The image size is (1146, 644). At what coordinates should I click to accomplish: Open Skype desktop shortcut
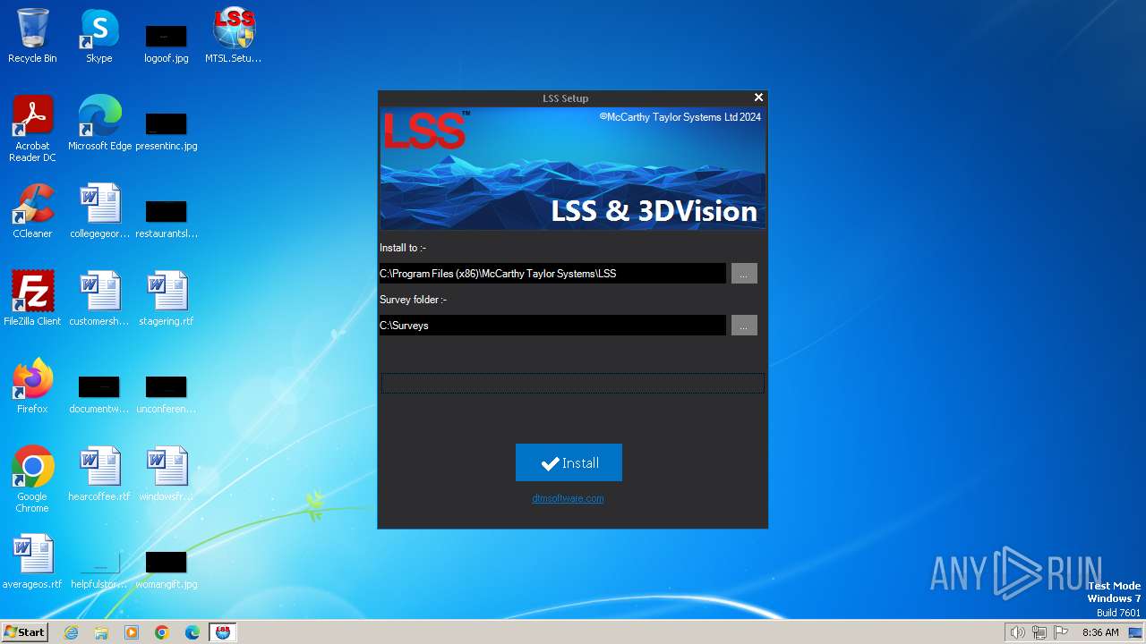[99, 36]
